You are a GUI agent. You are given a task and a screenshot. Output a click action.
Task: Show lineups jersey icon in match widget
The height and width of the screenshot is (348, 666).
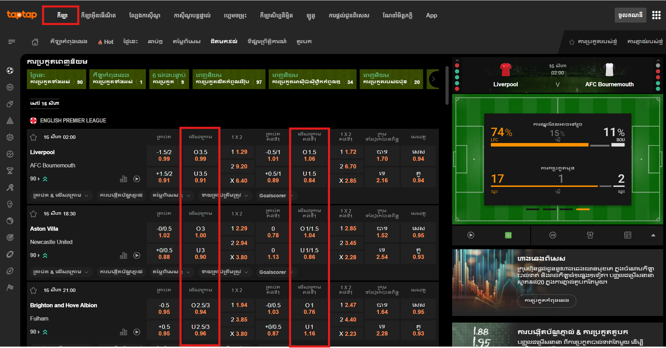[x=590, y=235]
